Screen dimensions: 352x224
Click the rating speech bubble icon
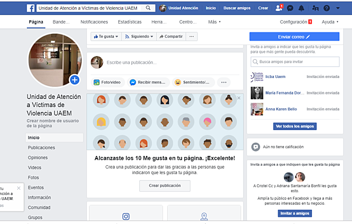pos(255,147)
